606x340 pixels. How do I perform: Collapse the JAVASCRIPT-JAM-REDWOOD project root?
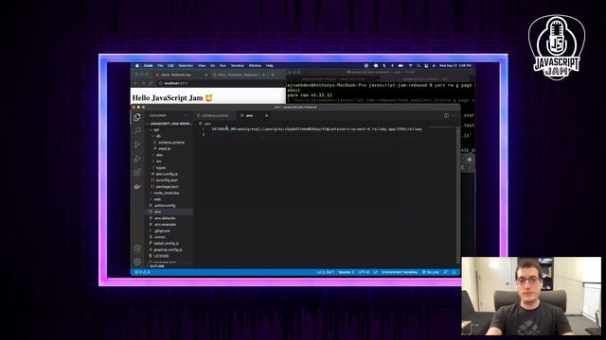pyautogui.click(x=170, y=124)
